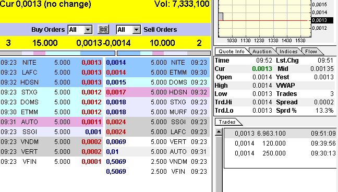Select the Trades tab

click(227, 122)
